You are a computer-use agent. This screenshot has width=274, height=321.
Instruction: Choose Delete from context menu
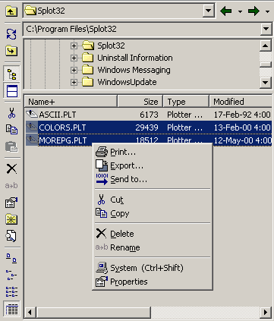(x=153, y=234)
